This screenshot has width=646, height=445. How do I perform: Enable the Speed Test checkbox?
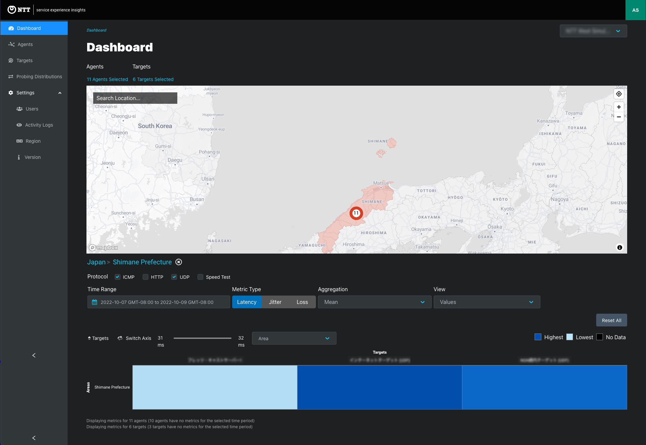201,277
